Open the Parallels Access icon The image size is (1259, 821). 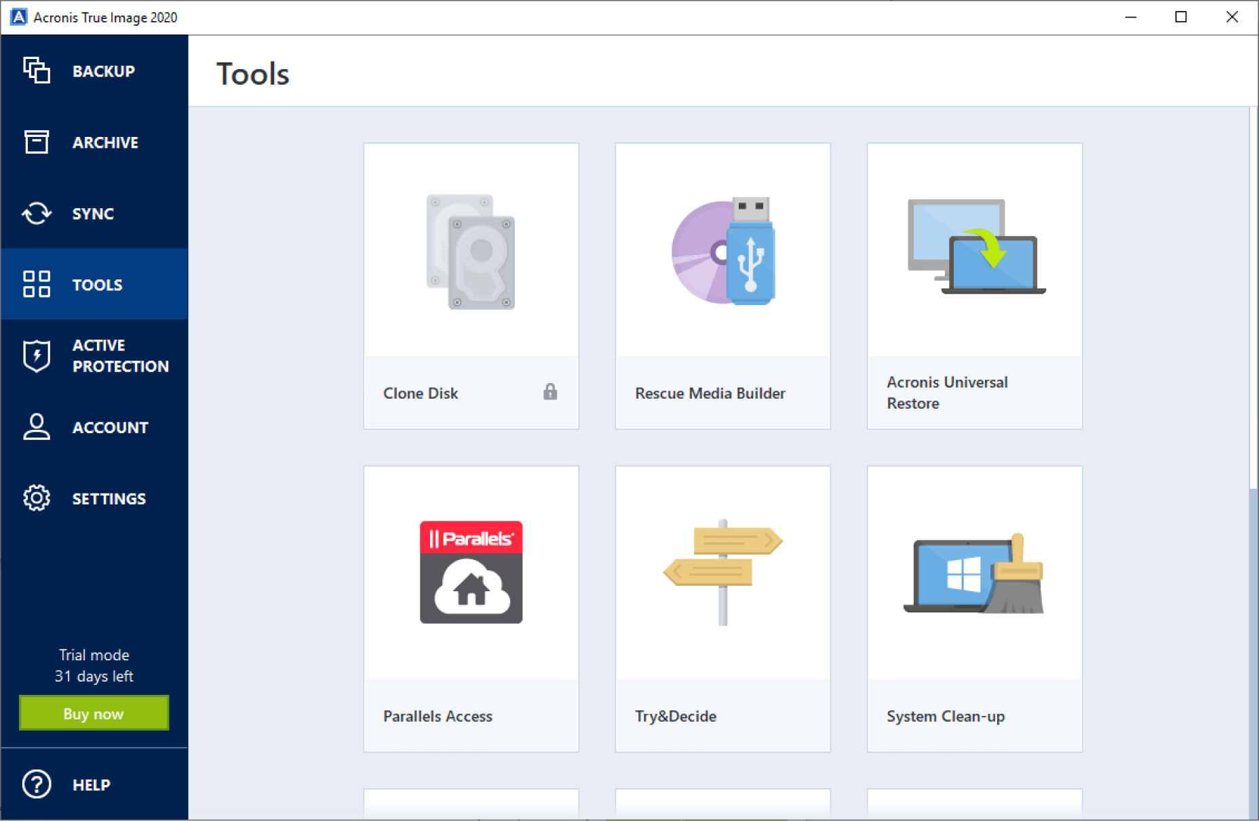point(471,572)
